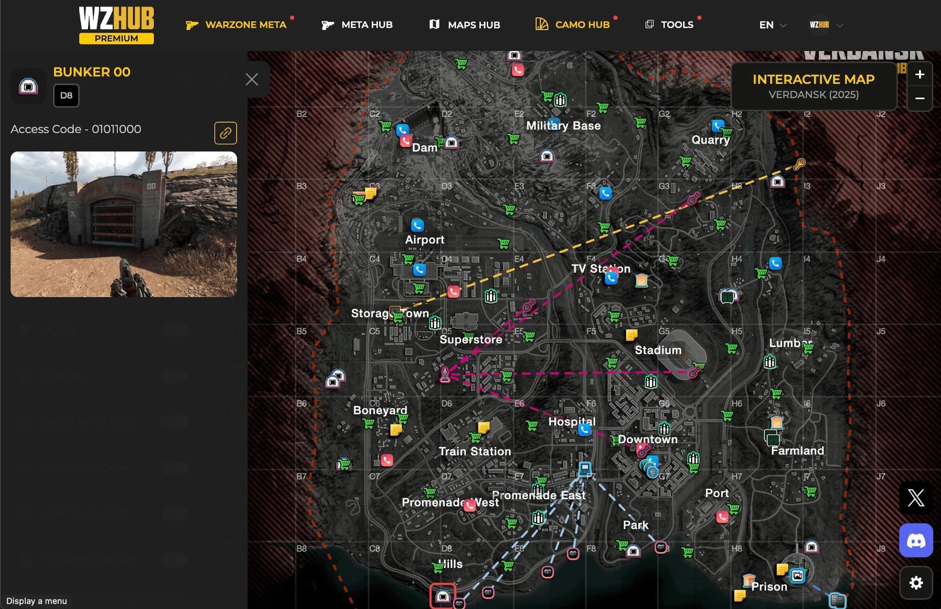This screenshot has height=609, width=941.
Task: Click the red phone marker above Military Base
Action: pos(517,70)
